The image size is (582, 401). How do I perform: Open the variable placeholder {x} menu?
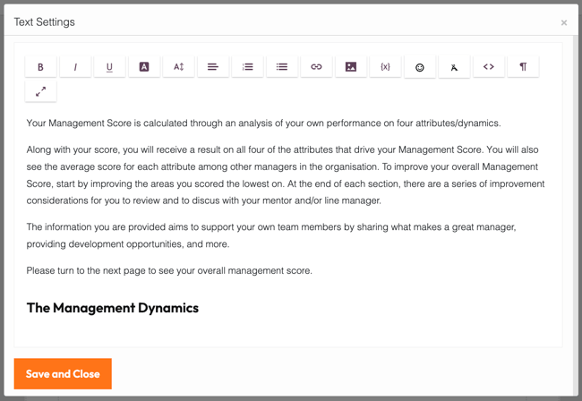tap(385, 67)
